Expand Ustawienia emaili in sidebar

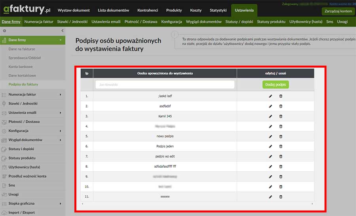(x=61, y=113)
